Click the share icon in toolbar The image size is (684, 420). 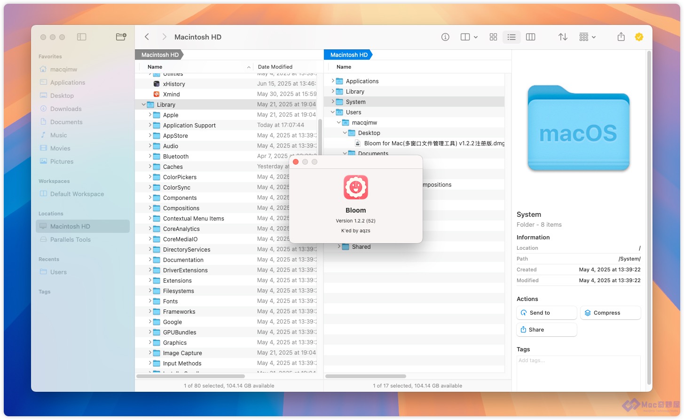click(621, 37)
